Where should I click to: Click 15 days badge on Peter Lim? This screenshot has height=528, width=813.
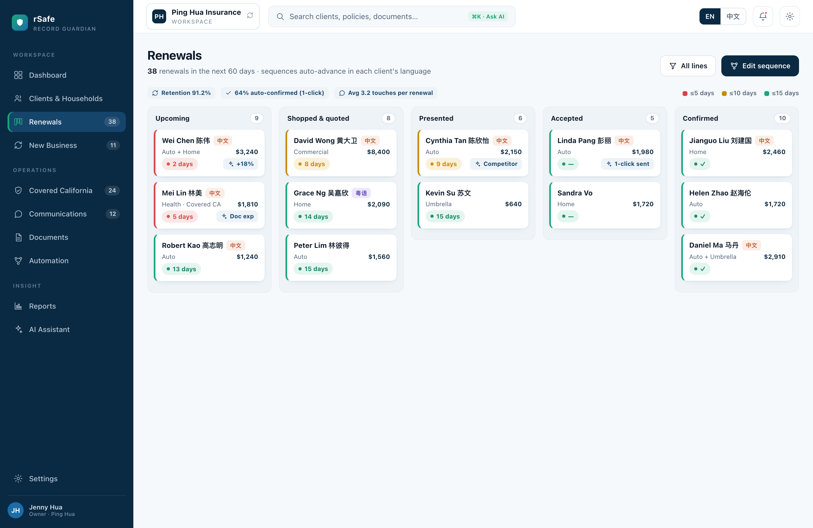(x=313, y=269)
